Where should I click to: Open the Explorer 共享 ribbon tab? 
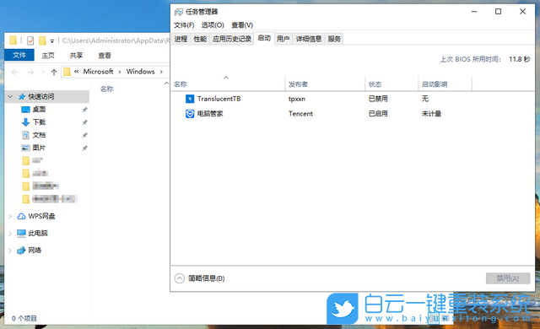click(76, 56)
